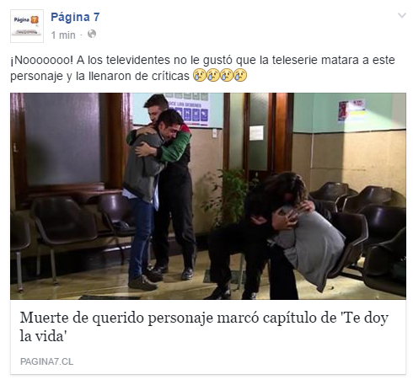Click the orange 7 logo in avatar
413x385 pixels.
[35, 20]
